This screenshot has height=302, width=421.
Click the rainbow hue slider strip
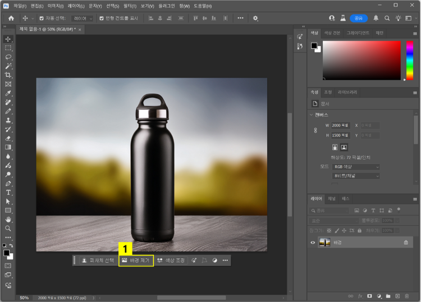(x=410, y=60)
